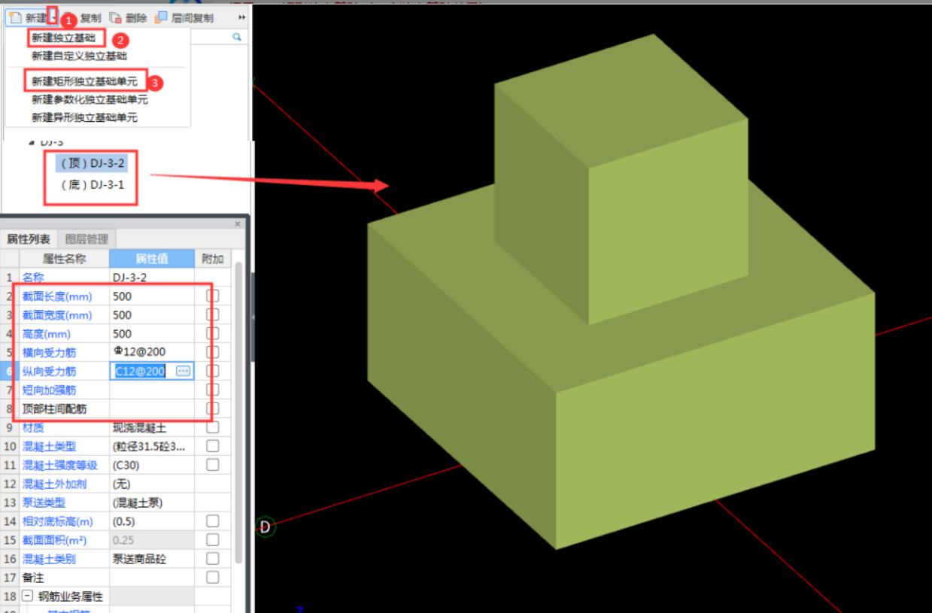
Task: Tick the 附加 checkbox for 混凝土类别
Action: point(213,559)
